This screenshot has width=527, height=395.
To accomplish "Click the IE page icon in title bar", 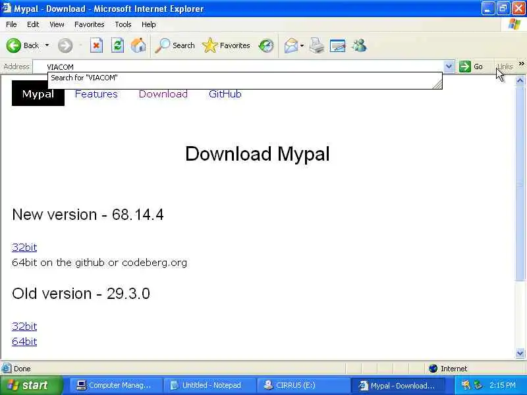I will click(7, 8).
